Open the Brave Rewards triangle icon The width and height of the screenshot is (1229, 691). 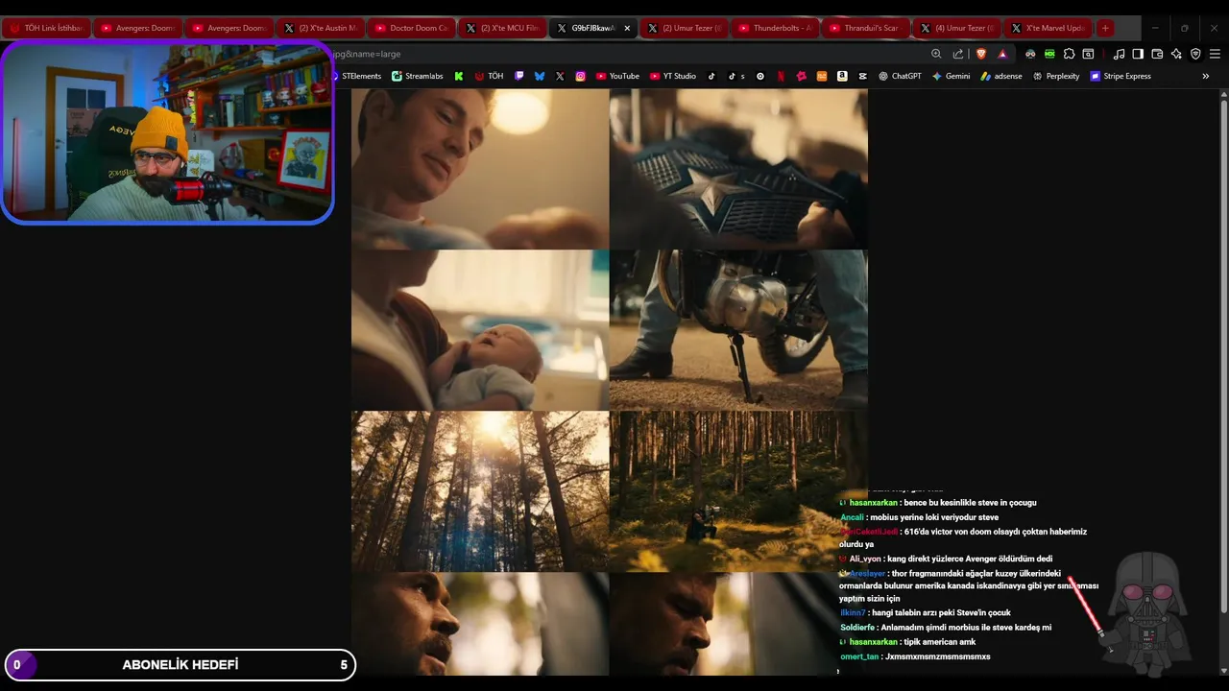[x=1002, y=54]
